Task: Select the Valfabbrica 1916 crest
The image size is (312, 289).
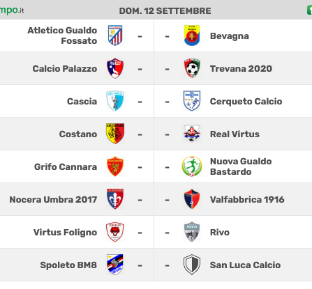Action: coord(192,199)
